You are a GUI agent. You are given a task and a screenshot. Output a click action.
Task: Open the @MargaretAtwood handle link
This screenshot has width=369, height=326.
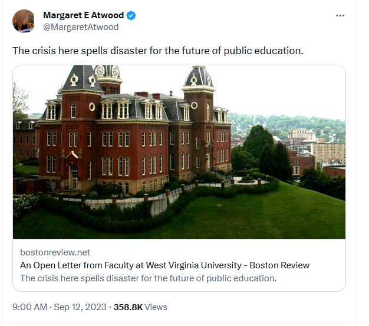[x=81, y=27]
